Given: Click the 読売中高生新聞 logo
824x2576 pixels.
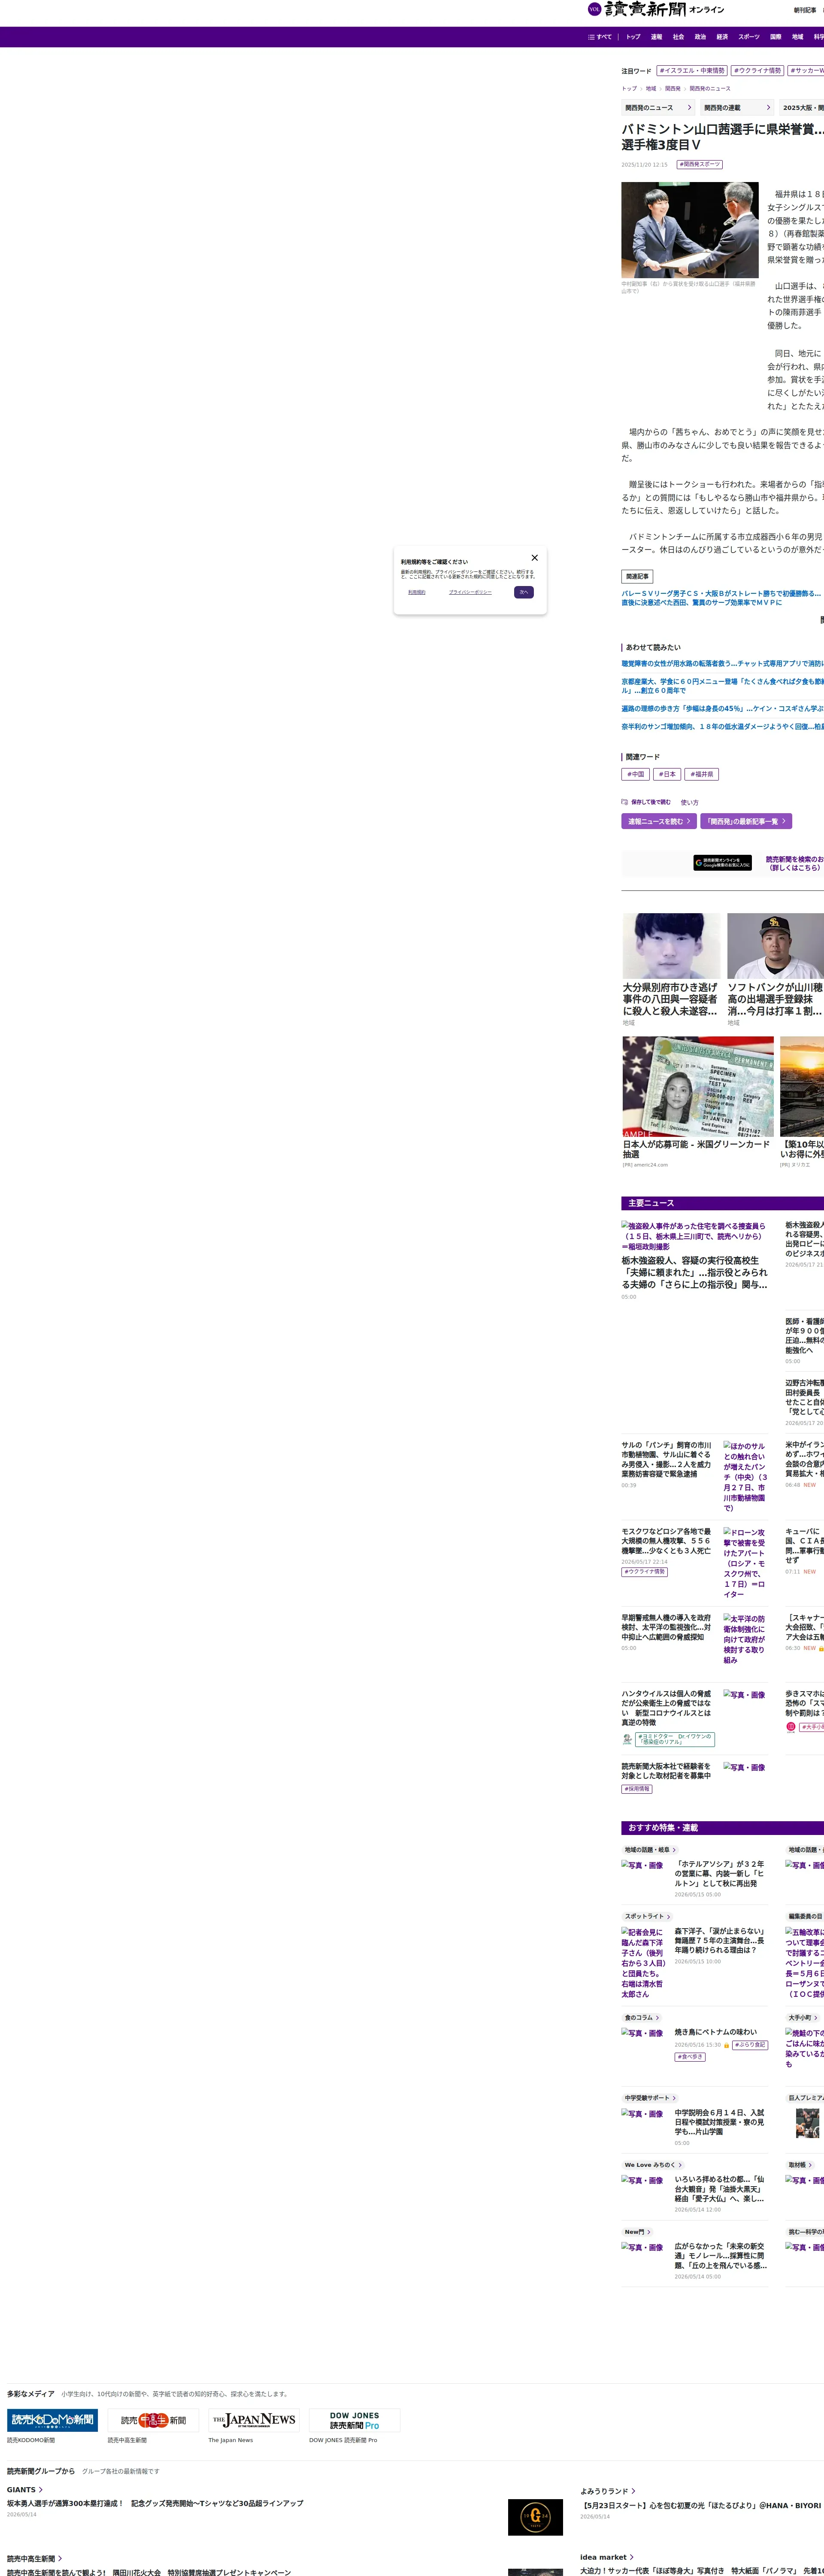Looking at the screenshot, I should tap(153, 2420).
